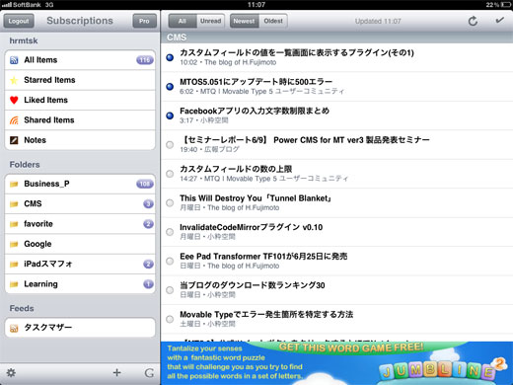
Task: Click the iPadスマフォ folder icon
Action: (14, 264)
